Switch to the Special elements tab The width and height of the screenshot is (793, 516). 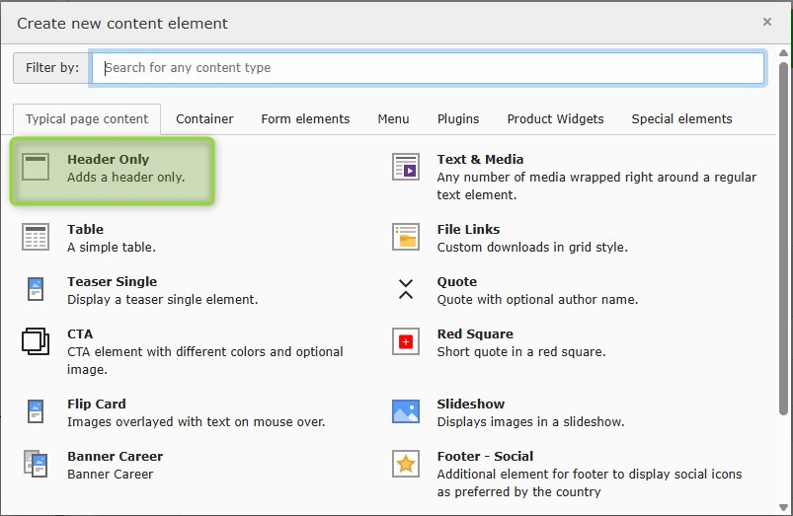(x=681, y=119)
